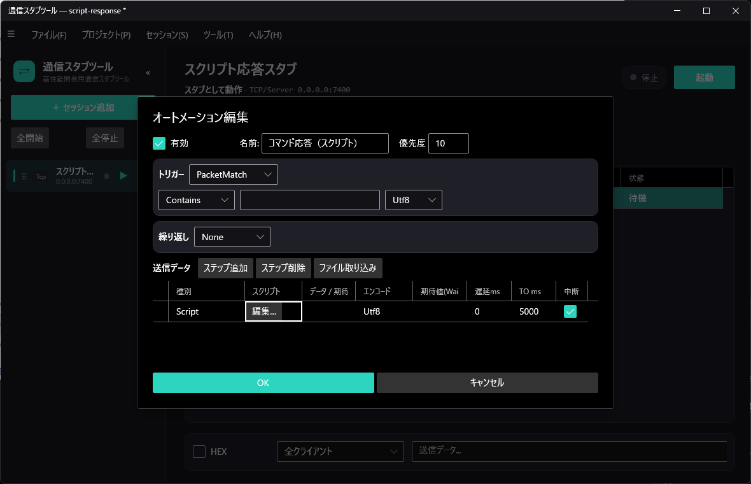751x484 pixels.
Task: Grab the session row drag handle
Action: tap(24, 176)
